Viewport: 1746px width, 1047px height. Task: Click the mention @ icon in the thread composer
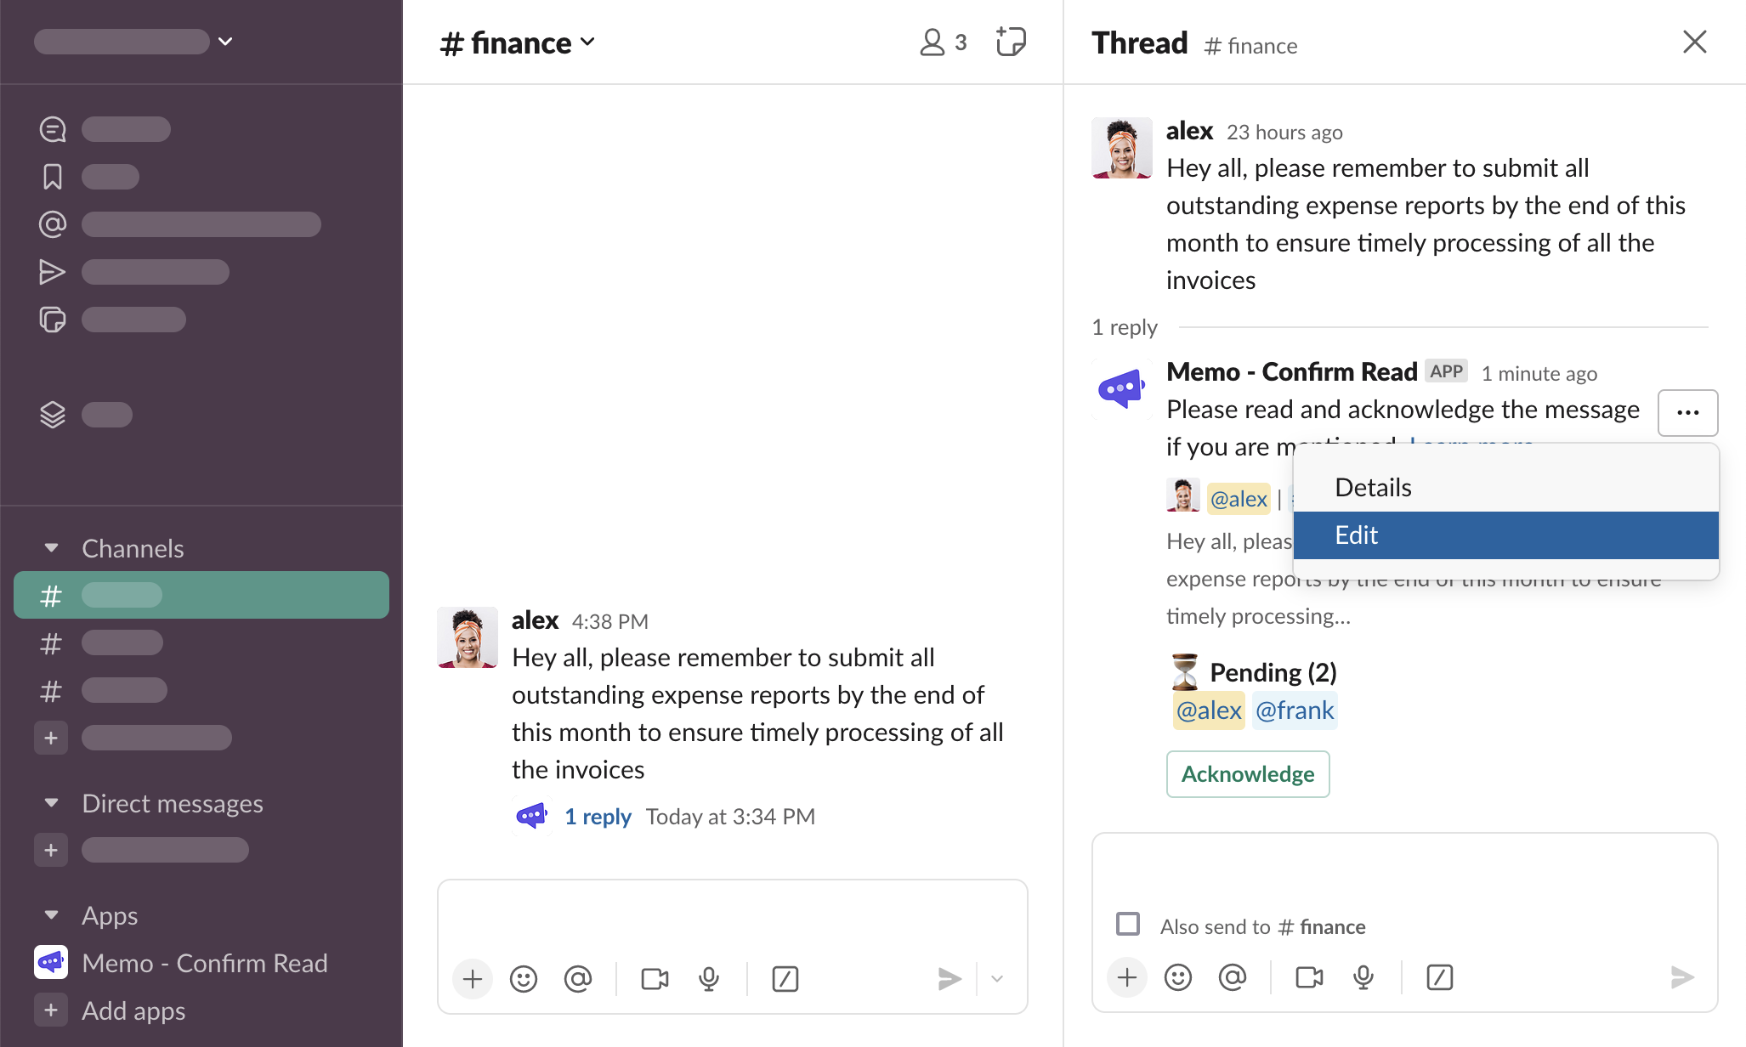pyautogui.click(x=1232, y=977)
